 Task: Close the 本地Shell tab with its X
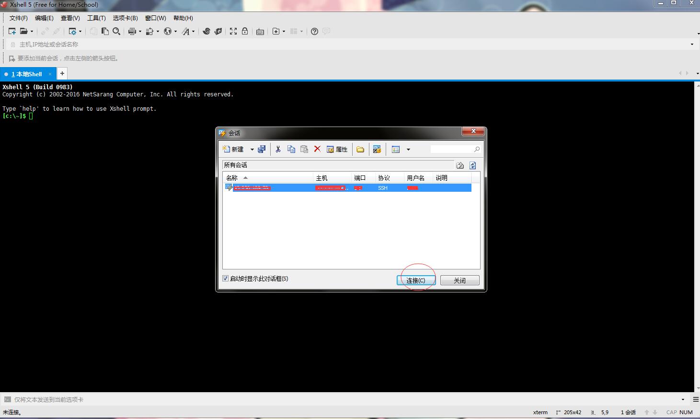pyautogui.click(x=50, y=74)
